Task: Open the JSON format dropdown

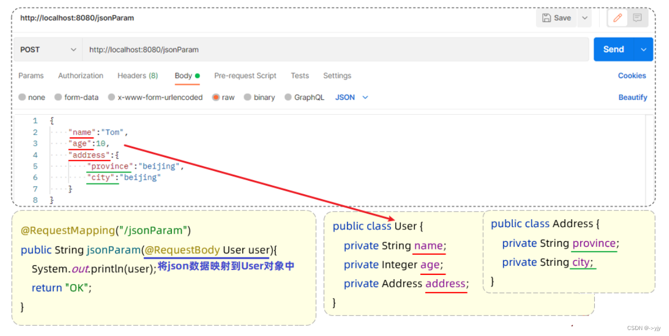Action: [352, 97]
